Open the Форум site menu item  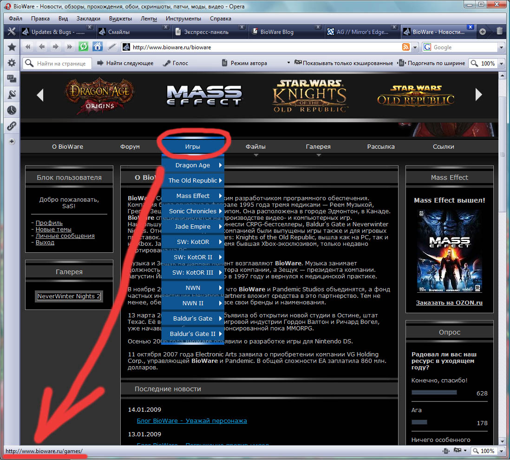(x=130, y=147)
